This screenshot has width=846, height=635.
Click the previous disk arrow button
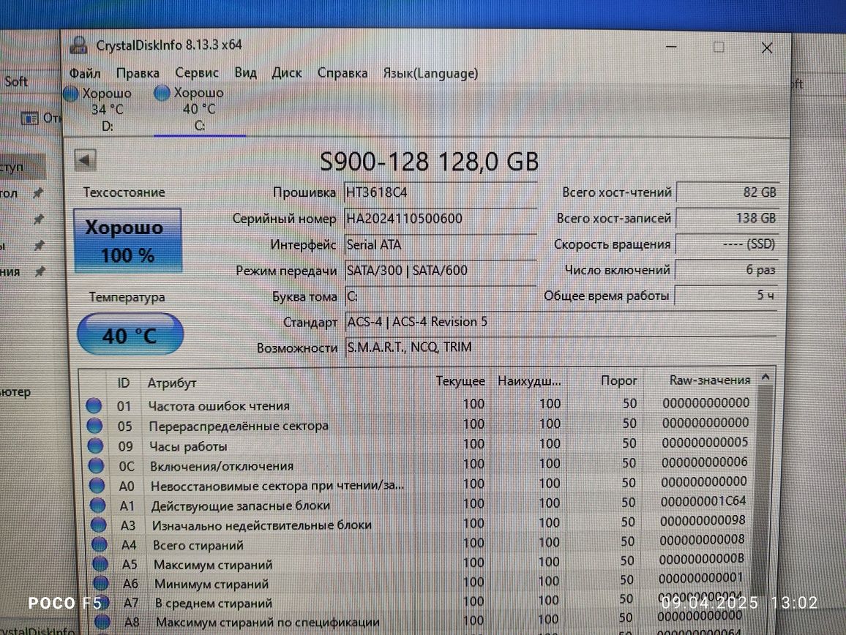(x=85, y=159)
